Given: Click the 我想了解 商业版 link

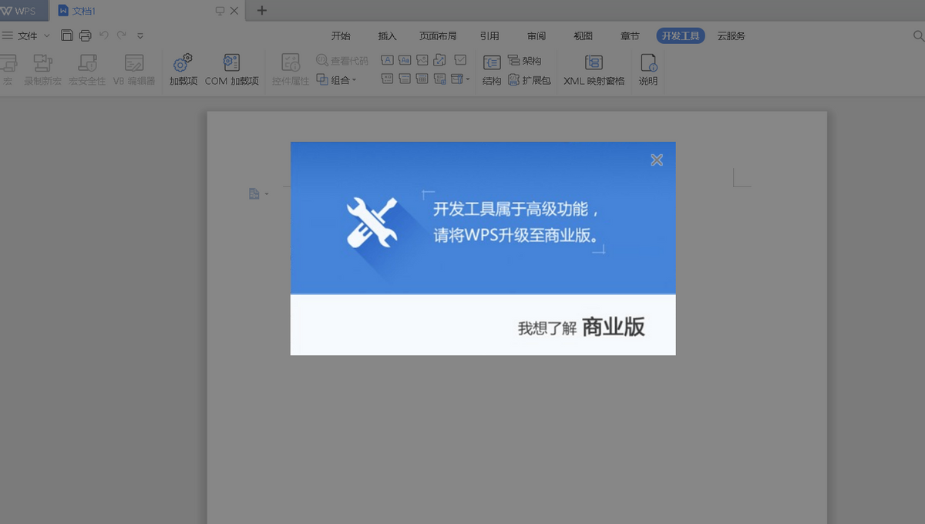Looking at the screenshot, I should tap(581, 327).
